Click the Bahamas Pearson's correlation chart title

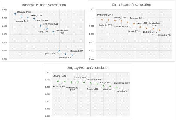(x=44, y=5)
